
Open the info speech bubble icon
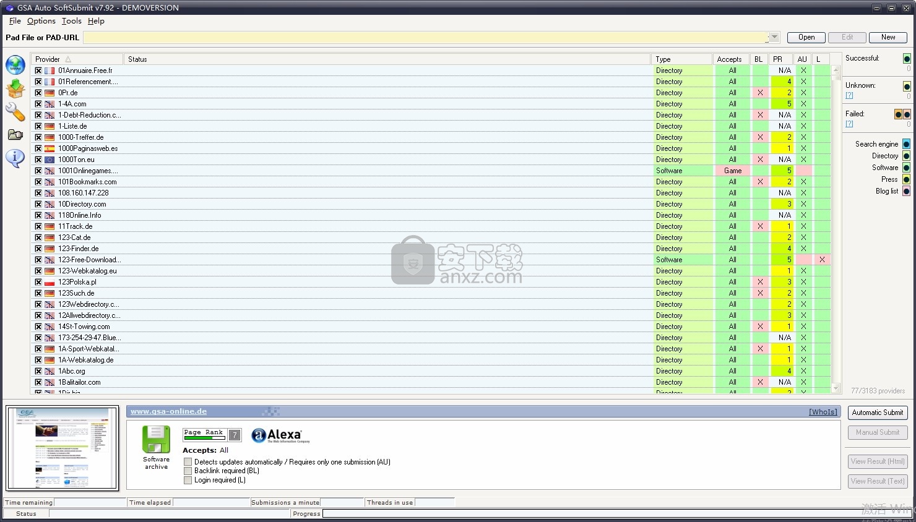click(15, 158)
